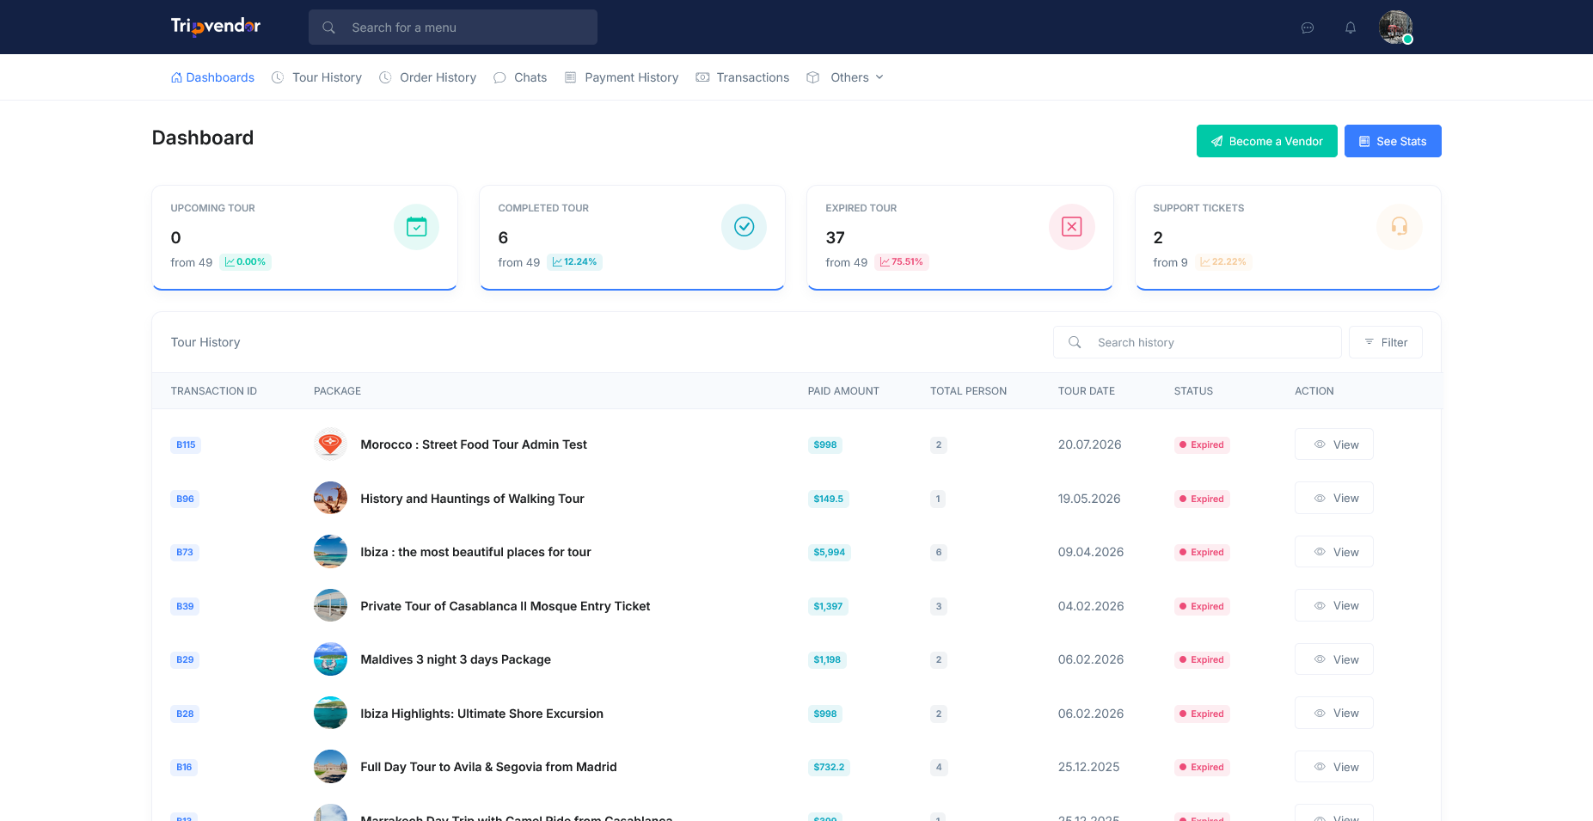Click tour date 09.04.2026
The image size is (1593, 821).
1091,552
